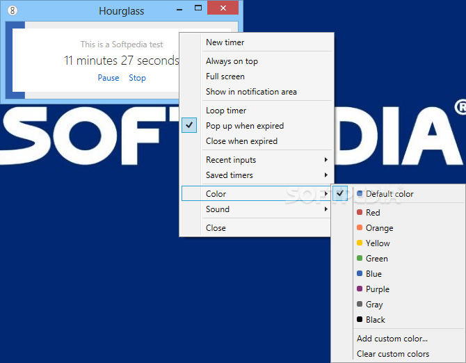Start a New timer from menu

[257, 42]
